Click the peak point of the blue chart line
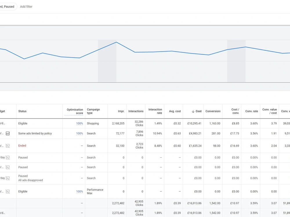 coord(116,42)
